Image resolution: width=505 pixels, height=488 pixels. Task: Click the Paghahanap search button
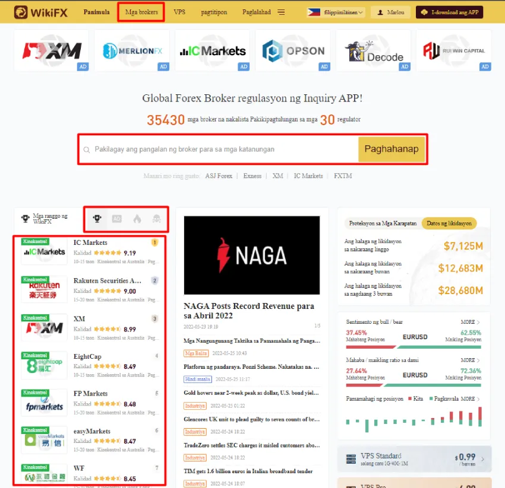392,149
